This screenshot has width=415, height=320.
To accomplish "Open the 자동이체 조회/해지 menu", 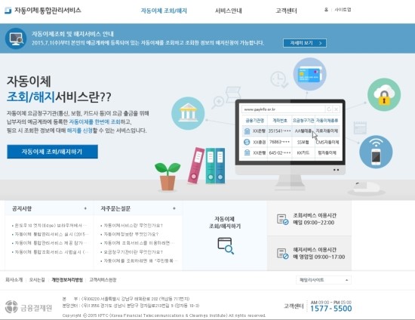I will 164,11.
